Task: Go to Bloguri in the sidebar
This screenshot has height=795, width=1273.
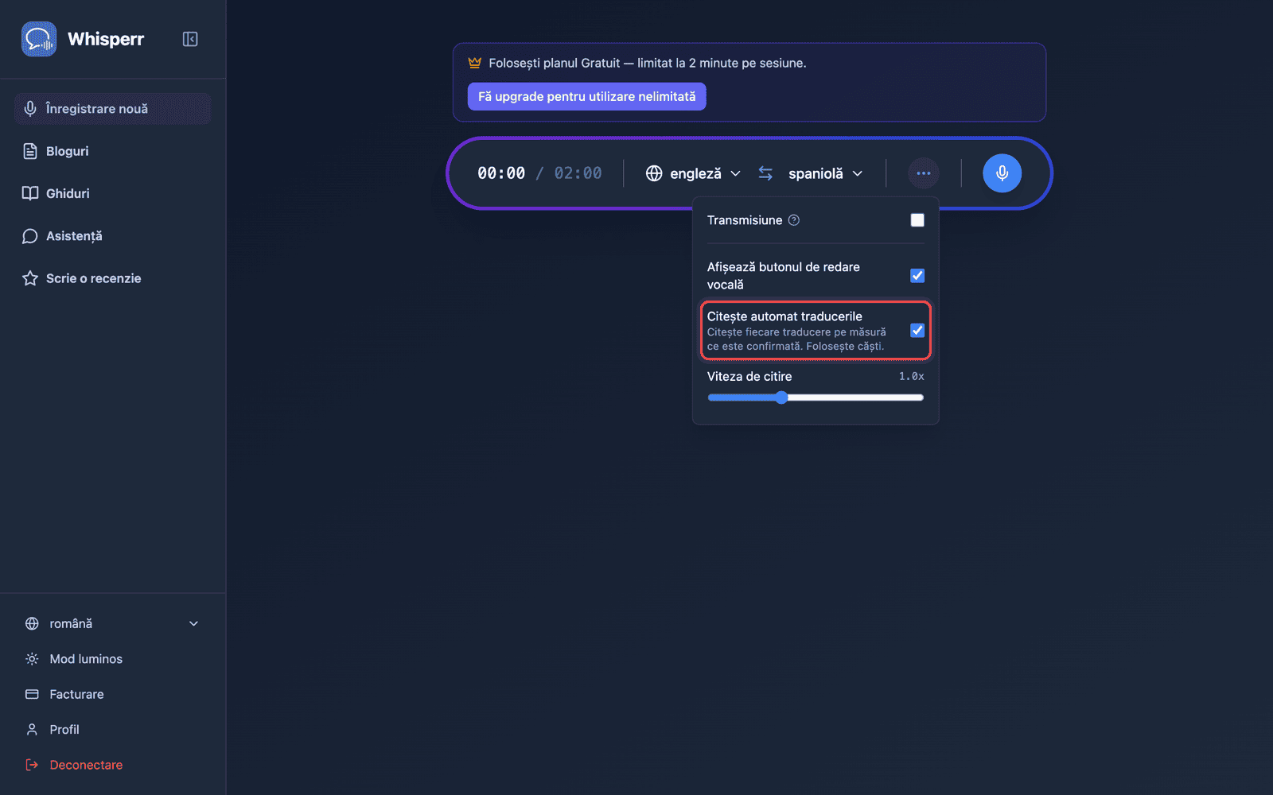Action: (112, 151)
